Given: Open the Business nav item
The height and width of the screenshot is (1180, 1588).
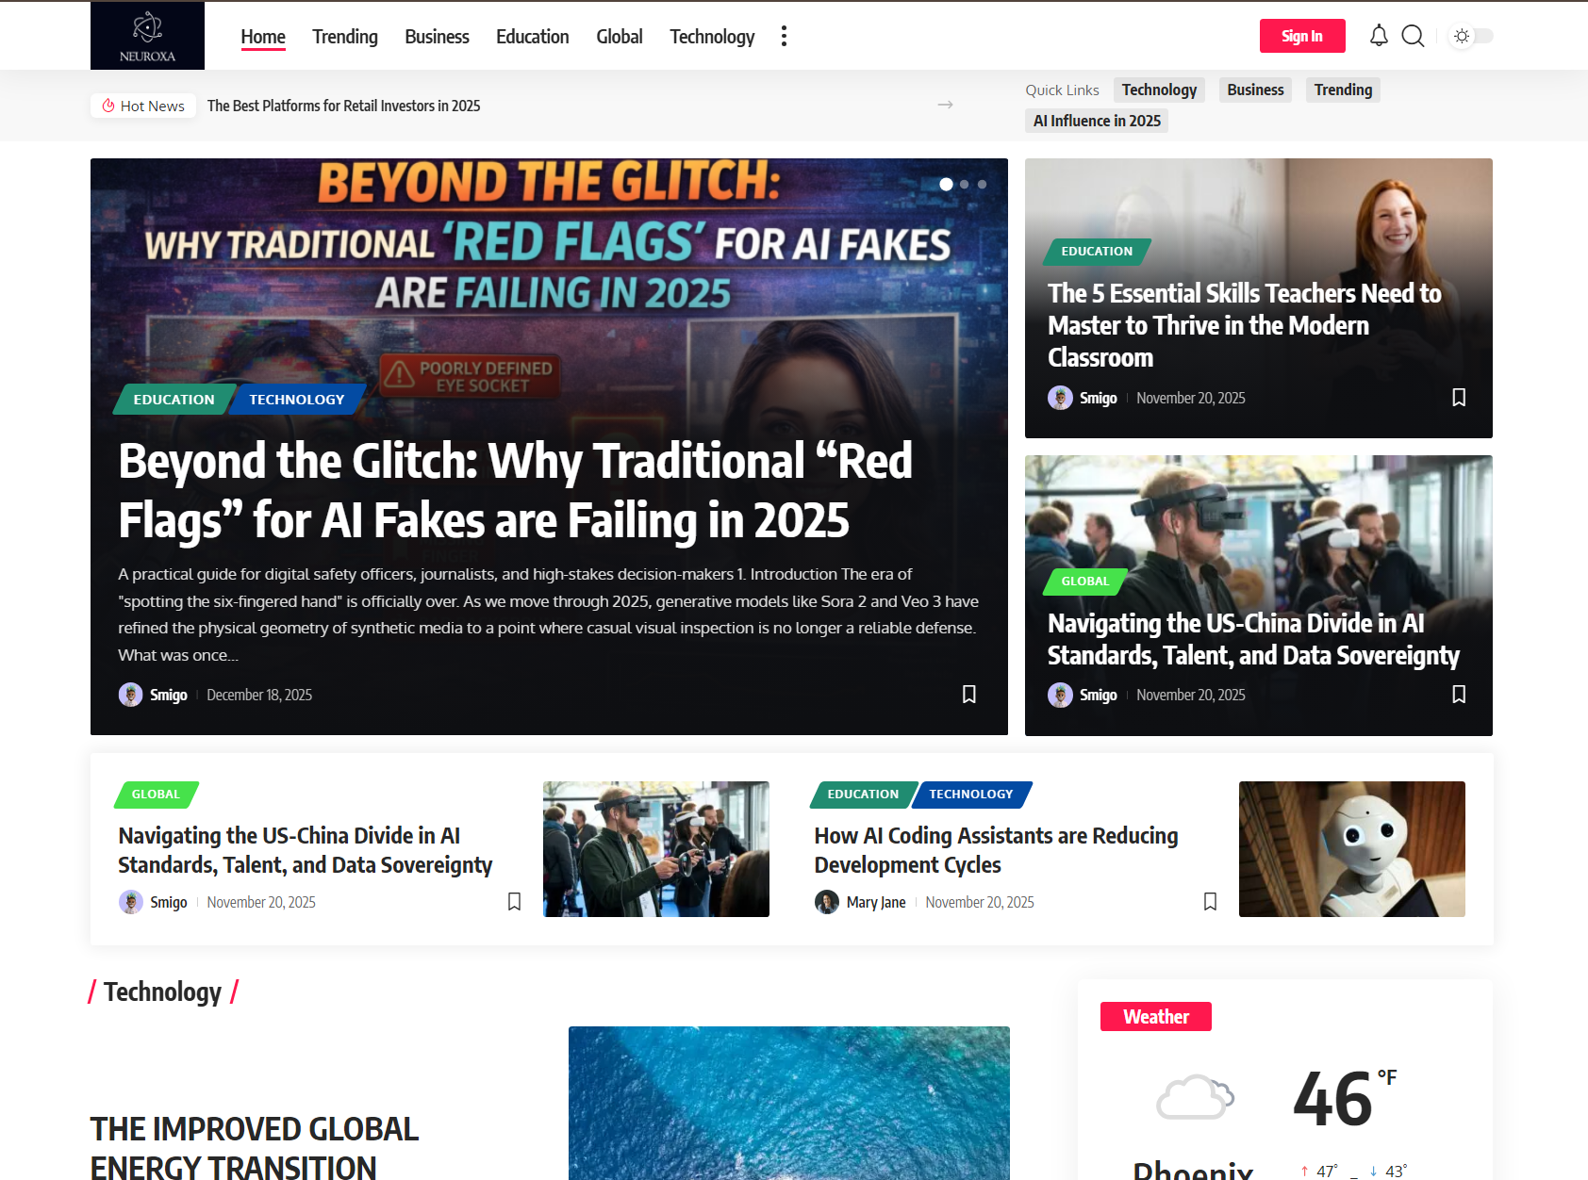Looking at the screenshot, I should [437, 37].
